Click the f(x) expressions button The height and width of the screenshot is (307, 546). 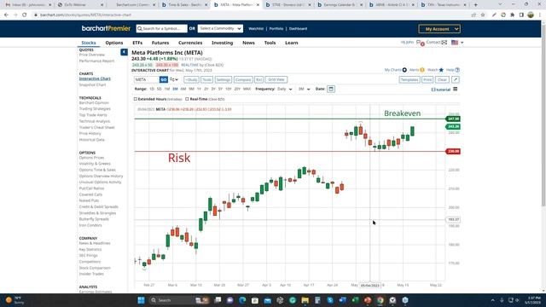[x=258, y=79]
